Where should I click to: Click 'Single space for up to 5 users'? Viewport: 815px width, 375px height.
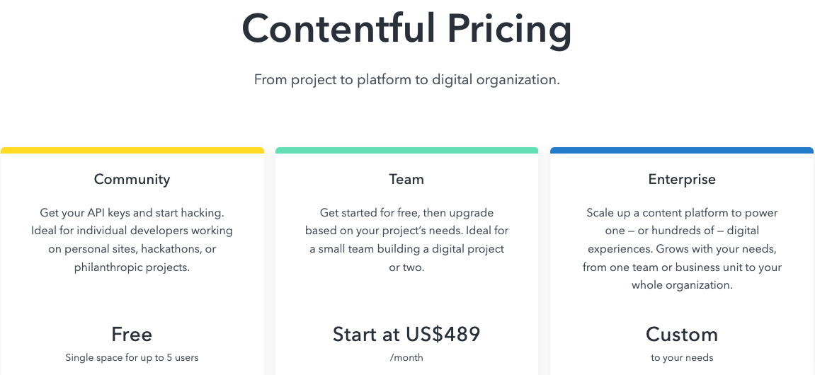[x=132, y=357]
